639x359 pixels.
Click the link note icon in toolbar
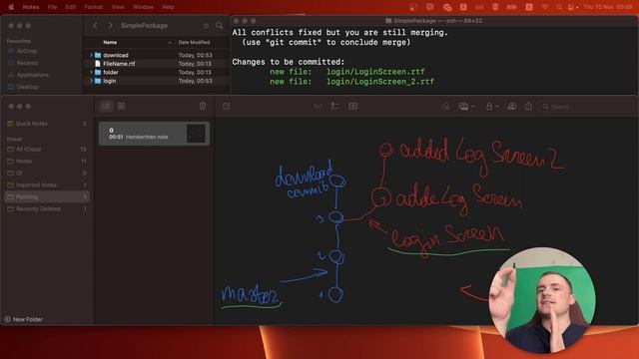tap(445, 107)
